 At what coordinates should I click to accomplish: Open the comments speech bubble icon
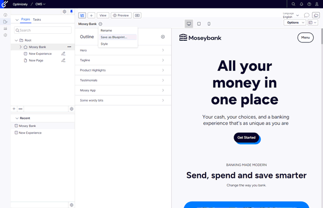306,15
